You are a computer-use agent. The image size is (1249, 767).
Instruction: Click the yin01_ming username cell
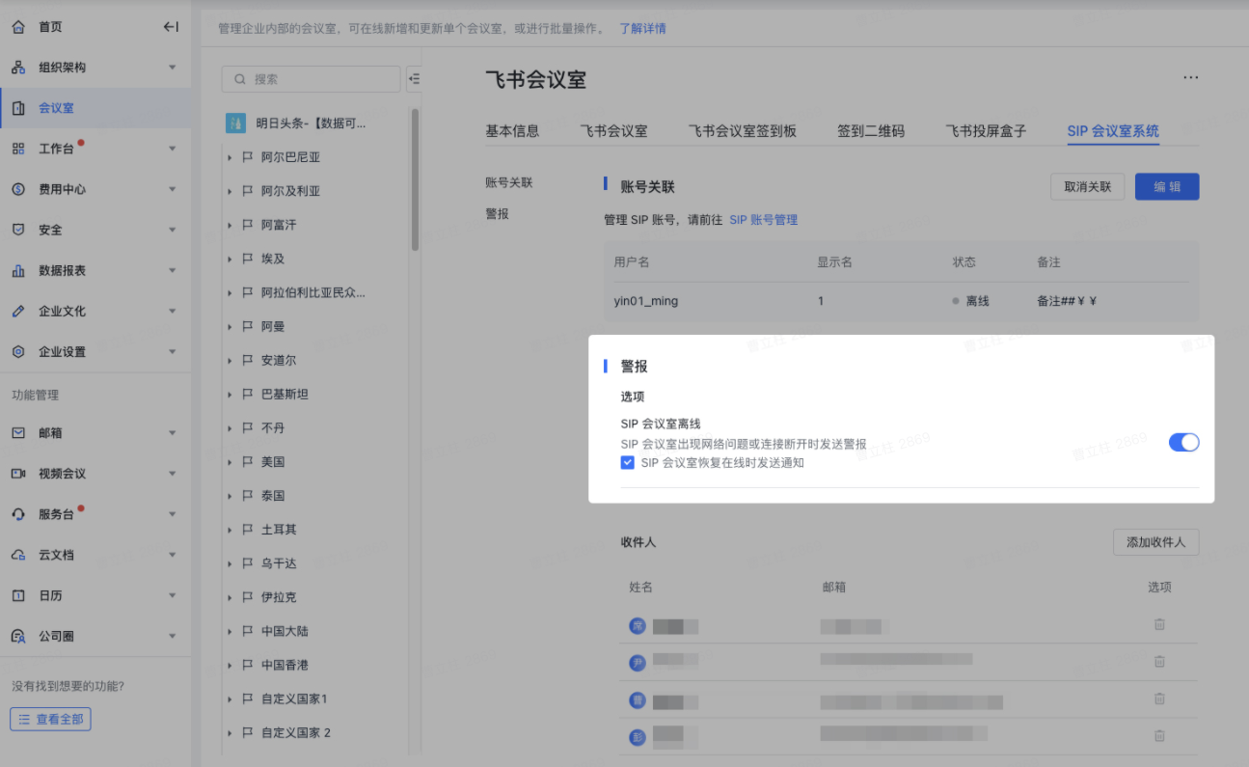pos(646,301)
